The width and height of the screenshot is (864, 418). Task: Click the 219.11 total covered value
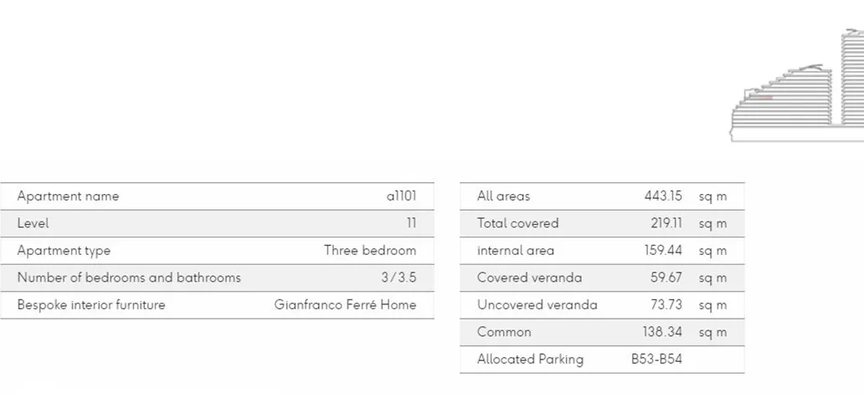tap(666, 223)
